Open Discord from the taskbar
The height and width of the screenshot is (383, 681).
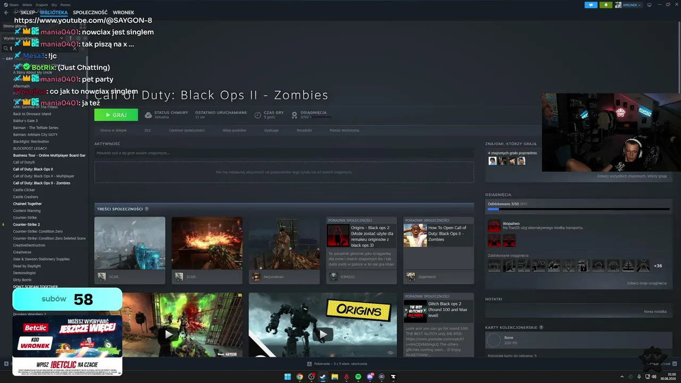pyautogui.click(x=370, y=377)
